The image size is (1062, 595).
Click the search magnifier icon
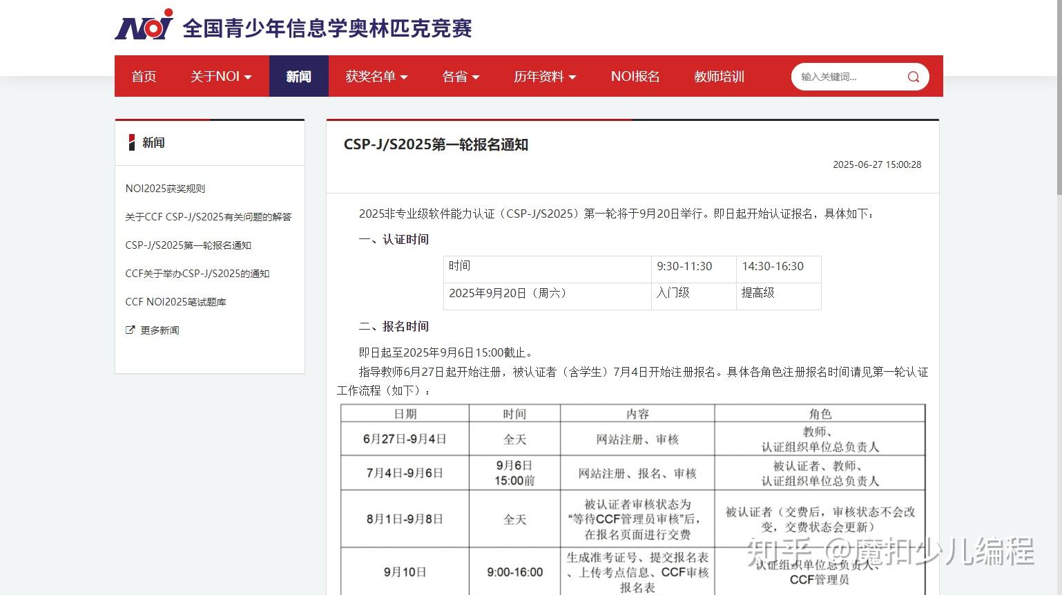[913, 77]
